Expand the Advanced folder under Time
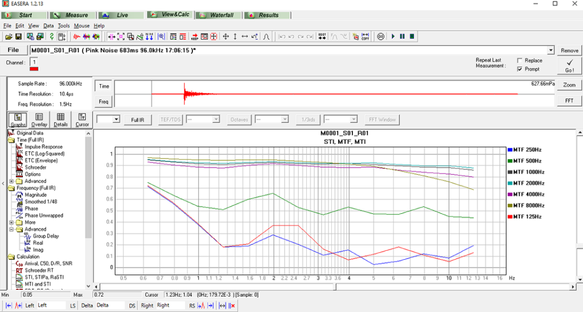Screen dimensions: 583x312 (x=11, y=181)
